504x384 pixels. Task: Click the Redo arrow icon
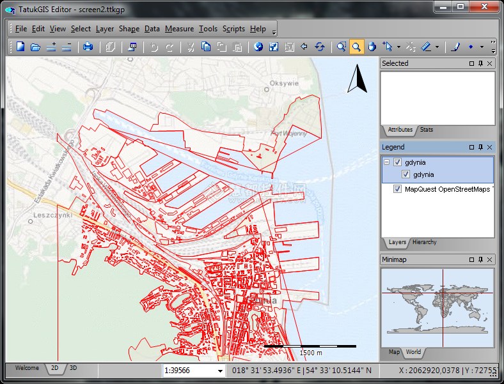(x=169, y=47)
